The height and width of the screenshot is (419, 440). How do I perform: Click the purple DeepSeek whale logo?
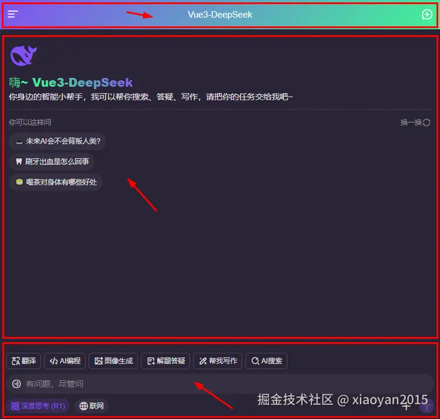click(23, 56)
